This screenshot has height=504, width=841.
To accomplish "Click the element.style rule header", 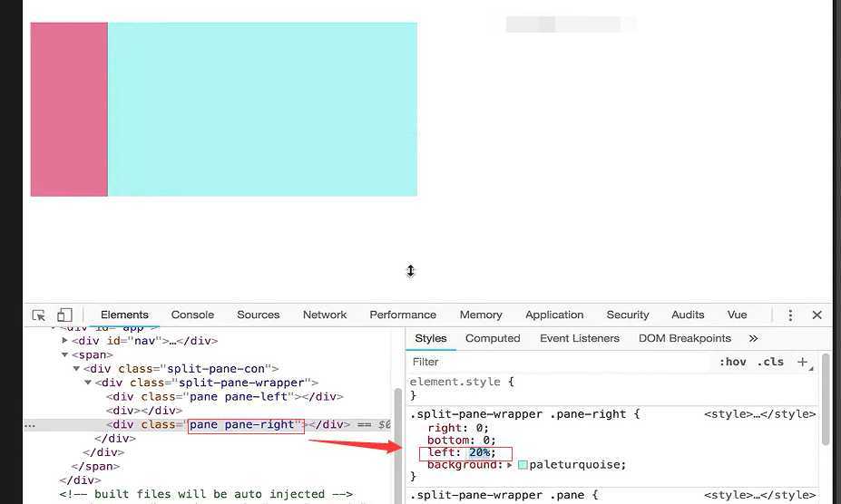I will click(x=462, y=382).
